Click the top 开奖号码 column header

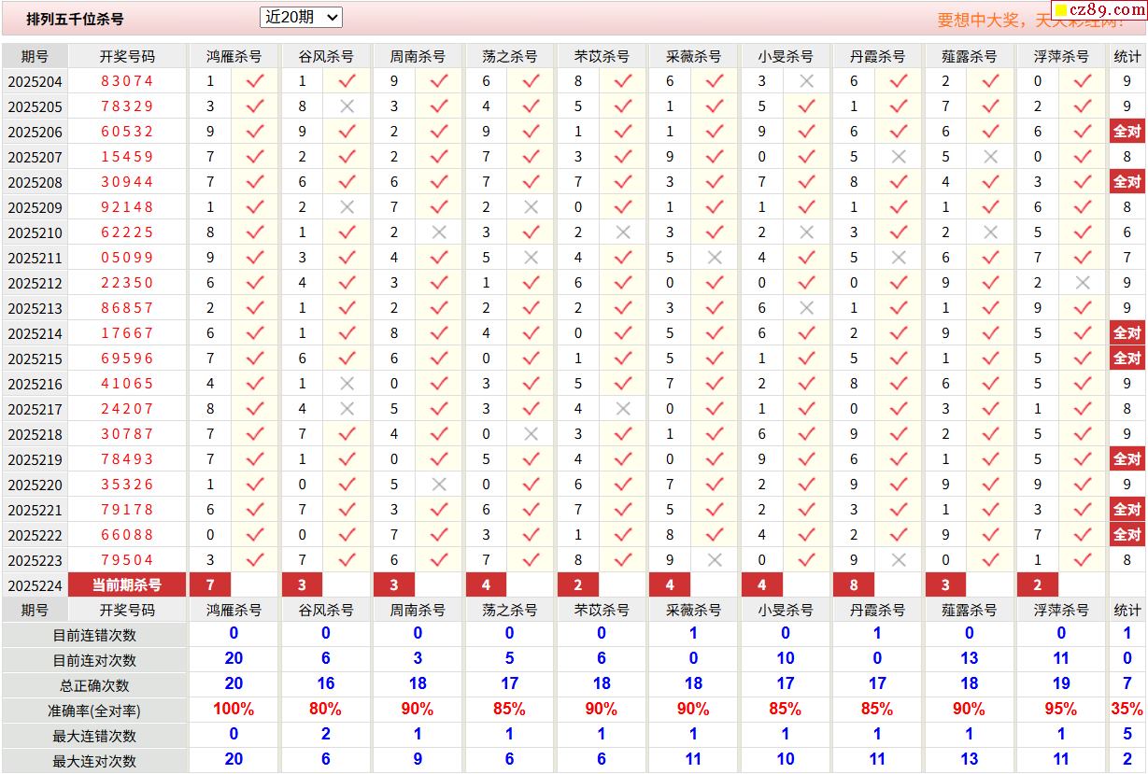127,56
